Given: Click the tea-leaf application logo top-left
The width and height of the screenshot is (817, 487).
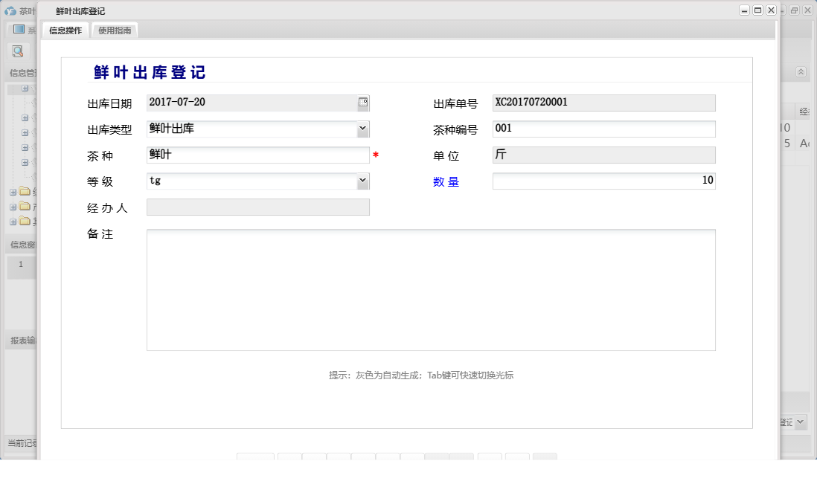Looking at the screenshot, I should point(10,11).
